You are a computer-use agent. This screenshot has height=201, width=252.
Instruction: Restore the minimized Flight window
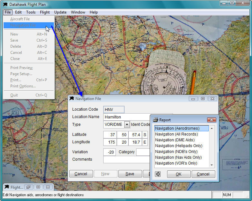pyautogui.click(x=28, y=187)
